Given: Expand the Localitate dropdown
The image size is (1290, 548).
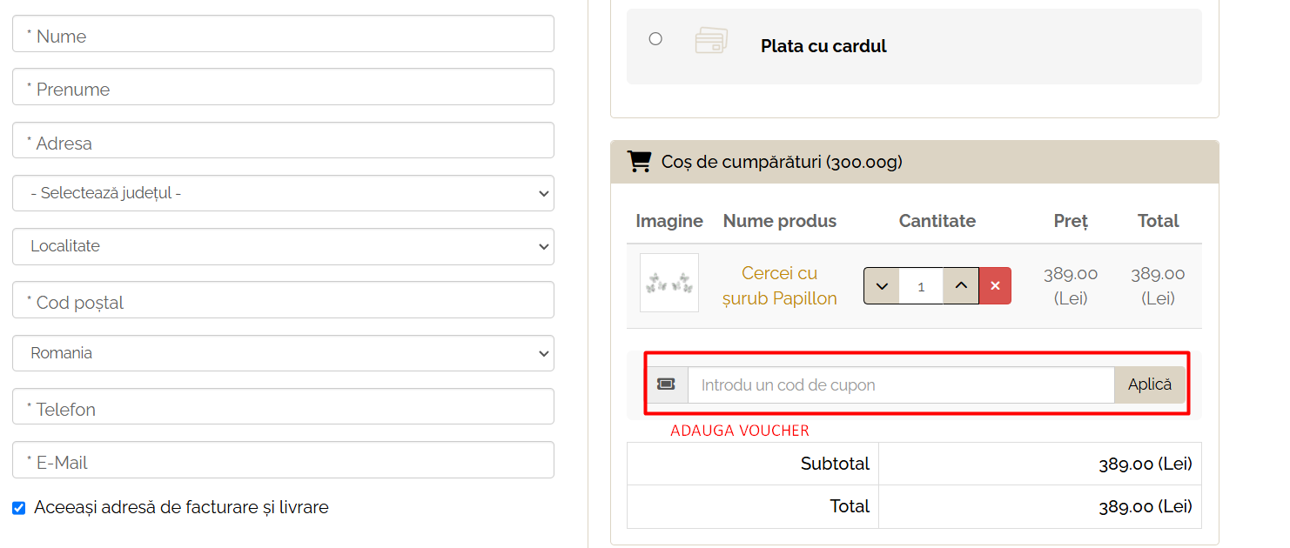Looking at the screenshot, I should tap(283, 246).
